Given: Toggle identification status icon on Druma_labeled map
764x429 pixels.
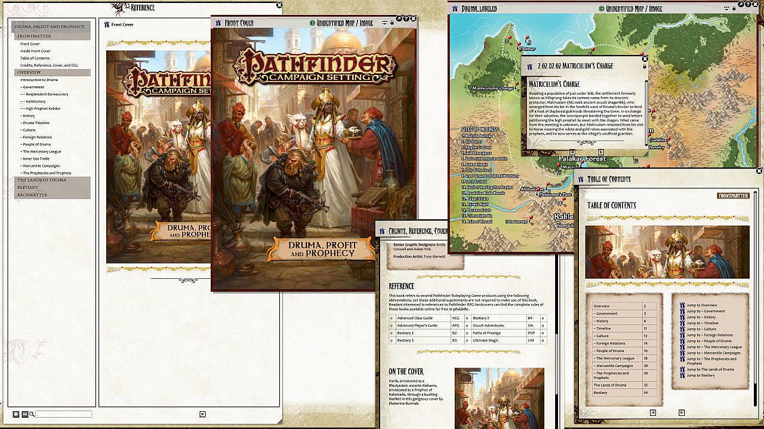Looking at the screenshot, I should (602, 9).
